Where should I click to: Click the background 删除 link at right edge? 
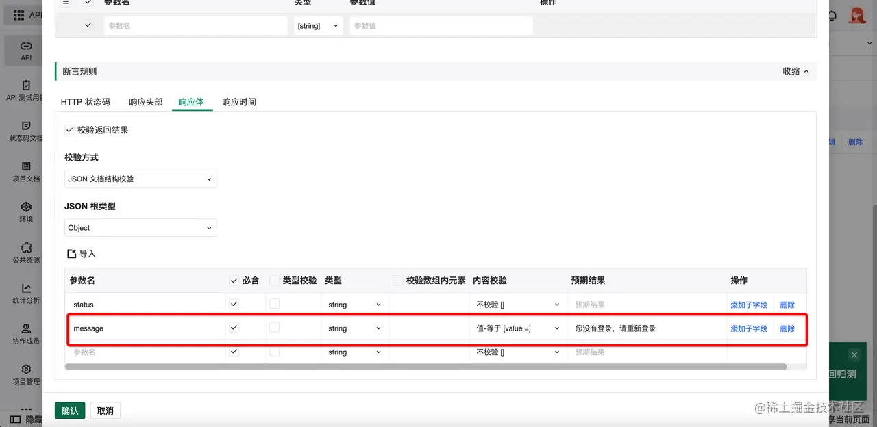[x=855, y=142]
